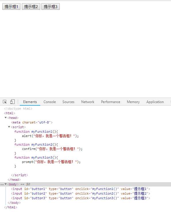
Task: Select the confirm("你好，我是一个警告框！") line
Action: (52, 149)
